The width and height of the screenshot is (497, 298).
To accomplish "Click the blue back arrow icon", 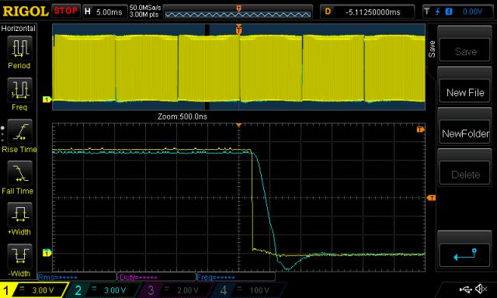I will [x=465, y=255].
